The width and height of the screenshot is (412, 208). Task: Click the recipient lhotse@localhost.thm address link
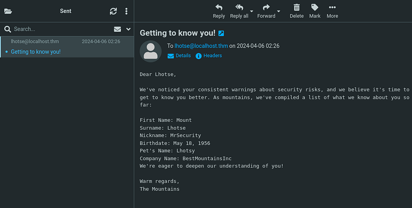tap(201, 46)
